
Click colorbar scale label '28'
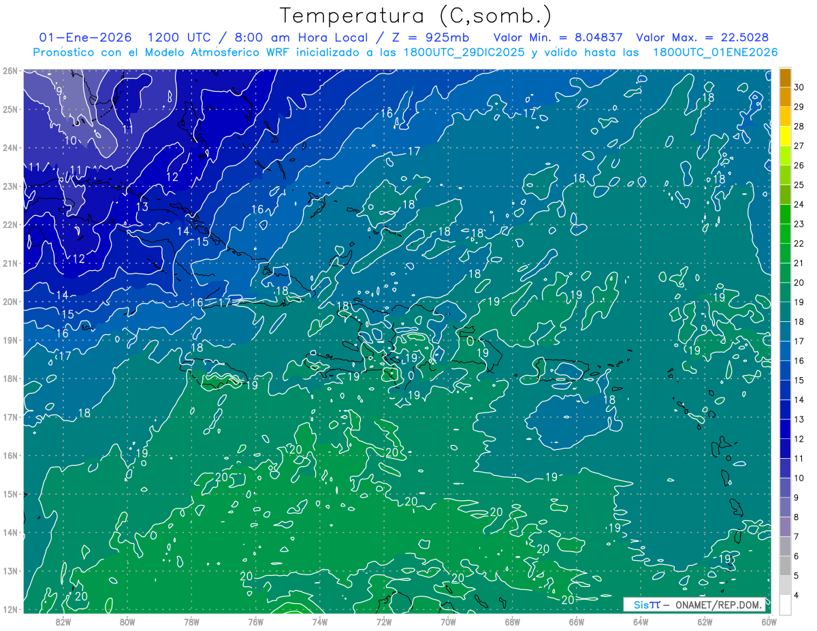[x=799, y=126]
